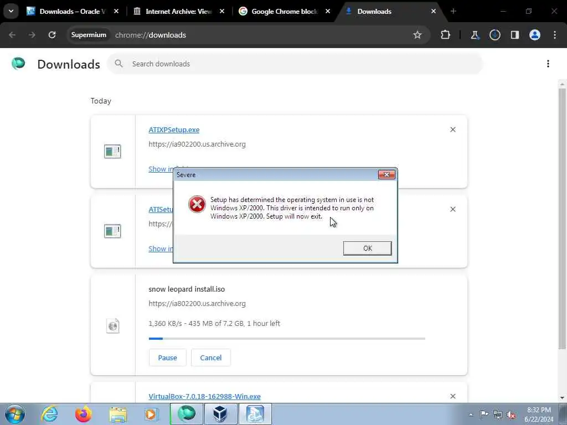Screen dimensions: 567x425
Task: Remove ATISetup entry from the list
Action: (x=453, y=209)
